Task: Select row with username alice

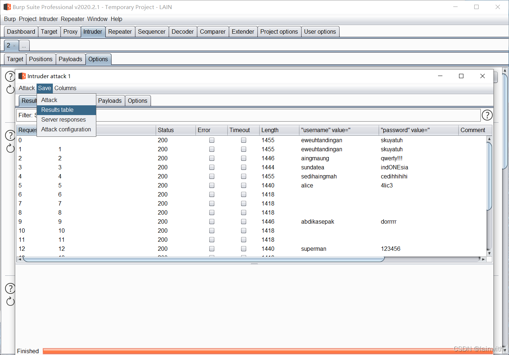Action: point(252,185)
